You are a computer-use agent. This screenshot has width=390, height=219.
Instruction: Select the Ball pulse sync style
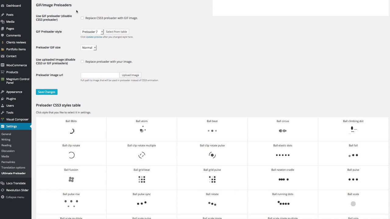click(142, 202)
